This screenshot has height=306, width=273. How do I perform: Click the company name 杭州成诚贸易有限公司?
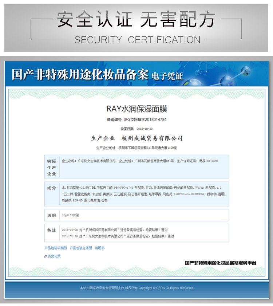[x=152, y=138]
